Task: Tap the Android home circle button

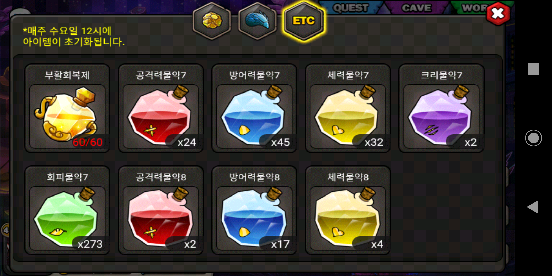Action: 533,138
